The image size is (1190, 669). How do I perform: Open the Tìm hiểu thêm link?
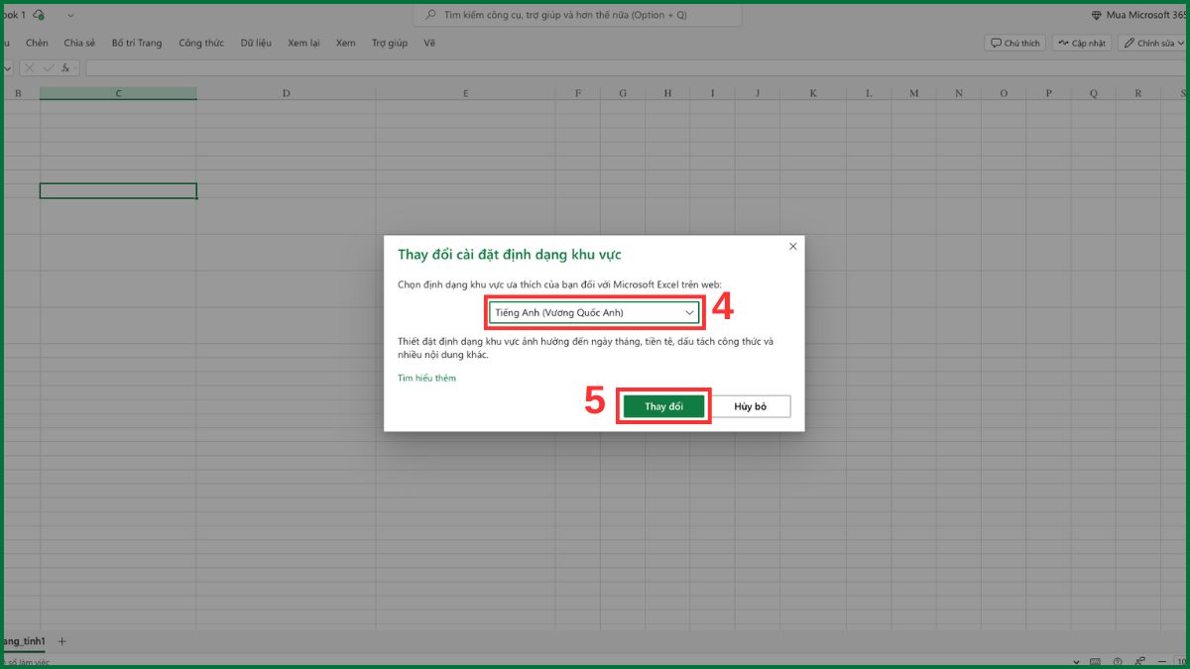coord(426,378)
